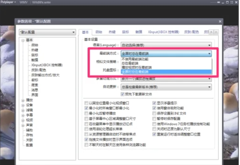Click the Potplayer logo menu
Image resolution: width=240 pixels, height=165 pixels.
(x=8, y=2)
